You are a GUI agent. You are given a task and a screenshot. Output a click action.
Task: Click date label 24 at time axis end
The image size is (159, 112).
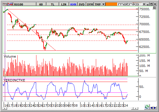[x=126, y=105]
